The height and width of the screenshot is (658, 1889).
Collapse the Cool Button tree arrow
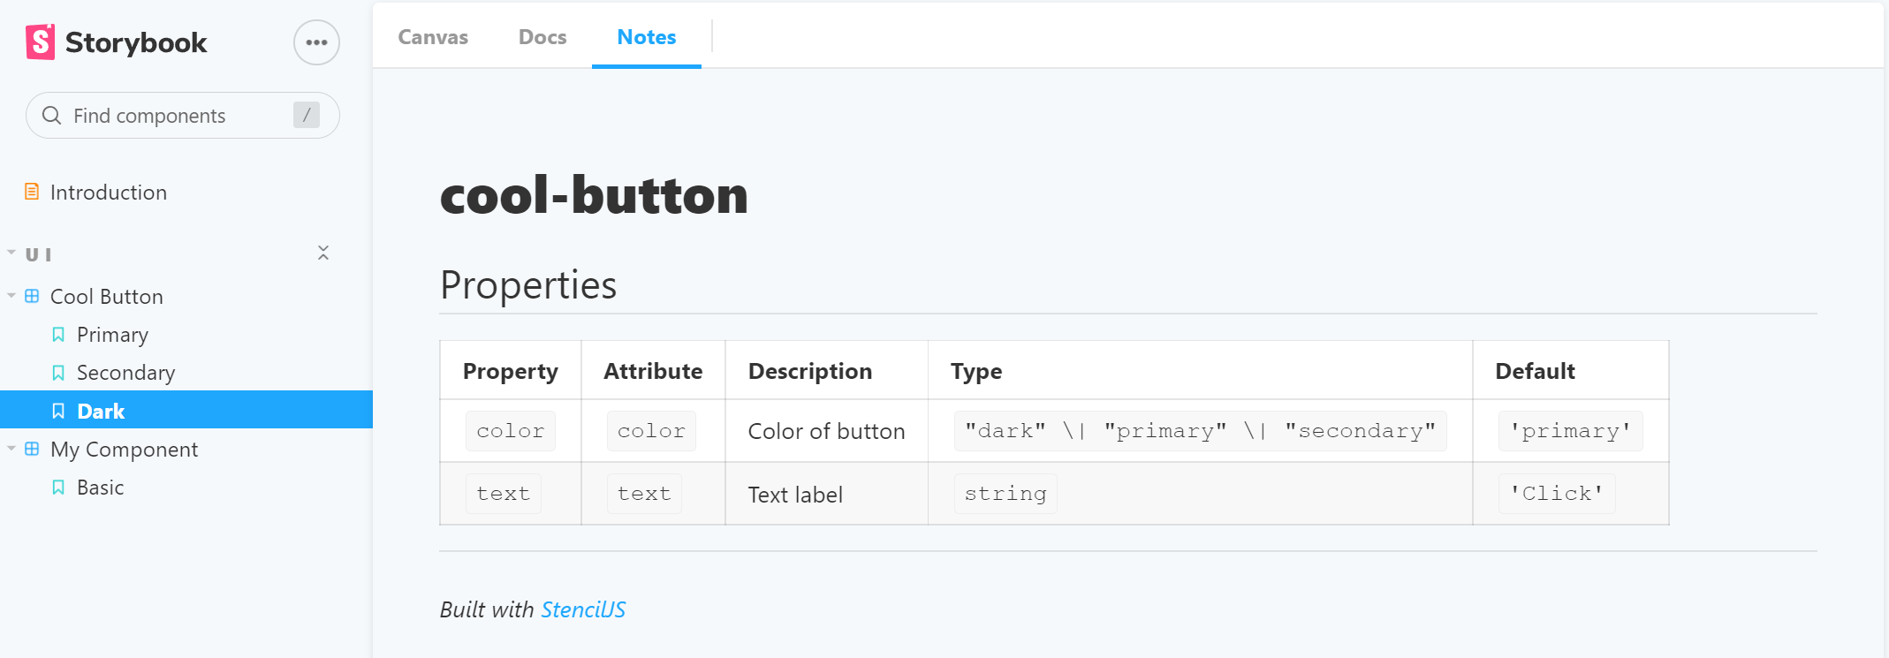click(x=11, y=296)
